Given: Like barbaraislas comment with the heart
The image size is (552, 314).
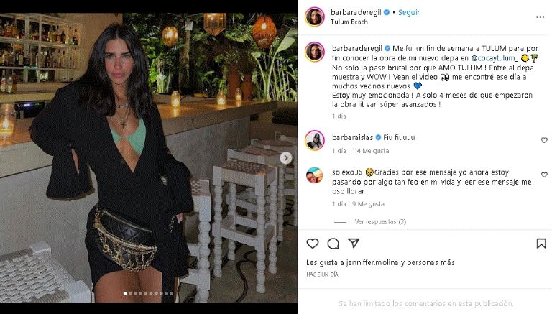Looking at the screenshot, I should click(544, 140).
